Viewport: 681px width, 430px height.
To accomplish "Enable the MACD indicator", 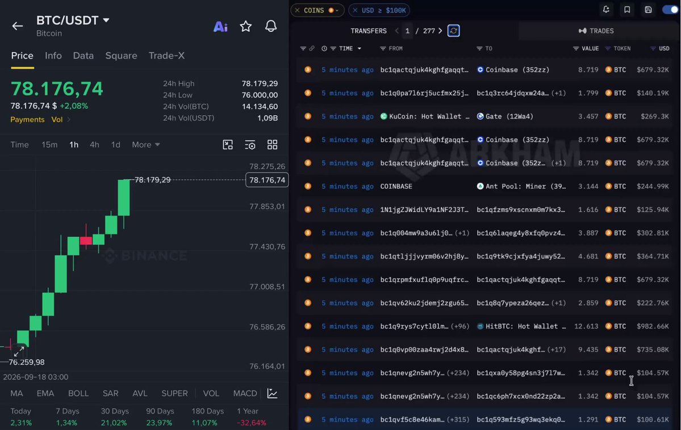I will (245, 394).
